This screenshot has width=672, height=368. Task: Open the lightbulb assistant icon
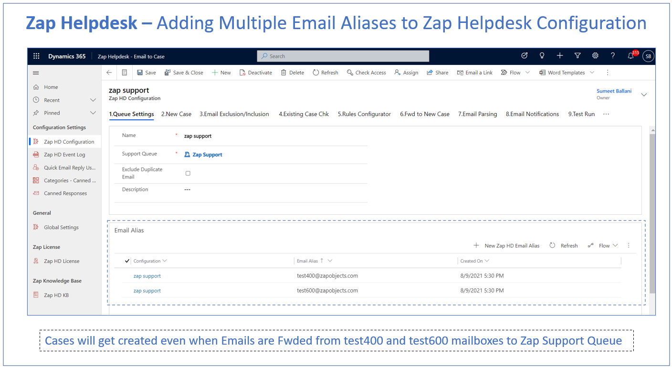click(x=542, y=56)
